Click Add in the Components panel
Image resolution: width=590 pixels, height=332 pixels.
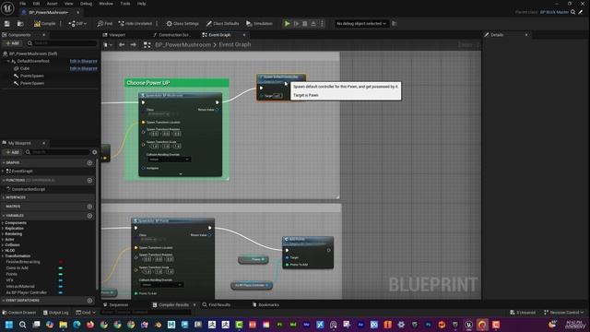(x=12, y=43)
